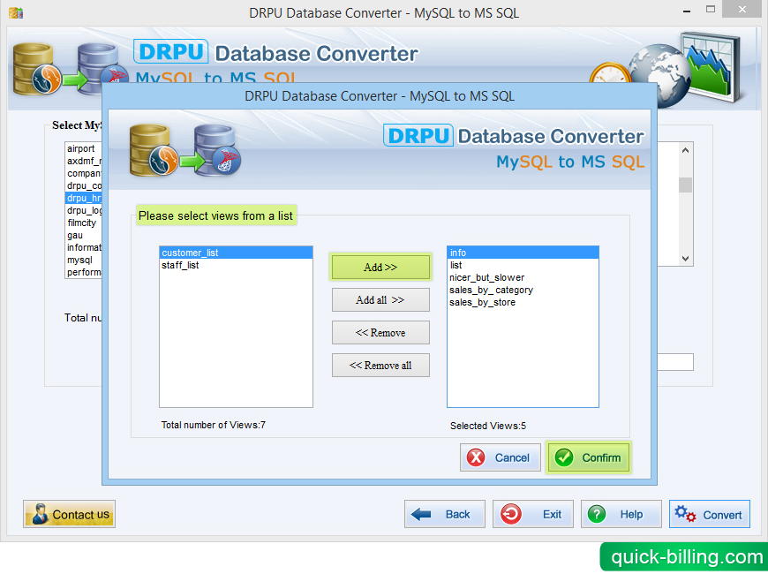
Task: Click the green checkmark icon on Confirm
Action: [564, 457]
